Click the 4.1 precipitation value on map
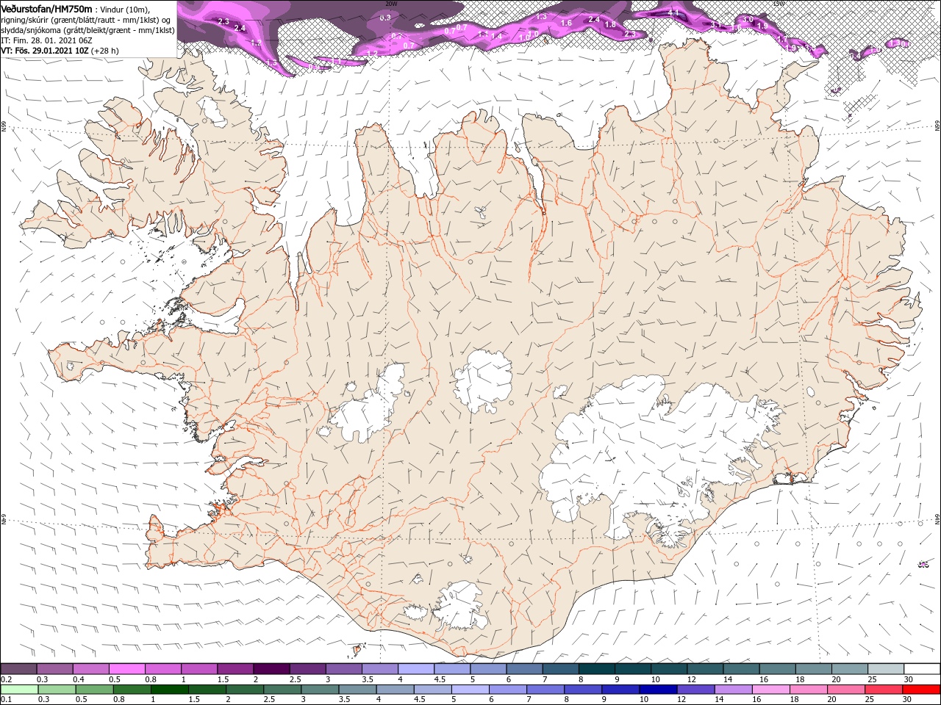This screenshot has height=705, width=941. pyautogui.click(x=673, y=13)
